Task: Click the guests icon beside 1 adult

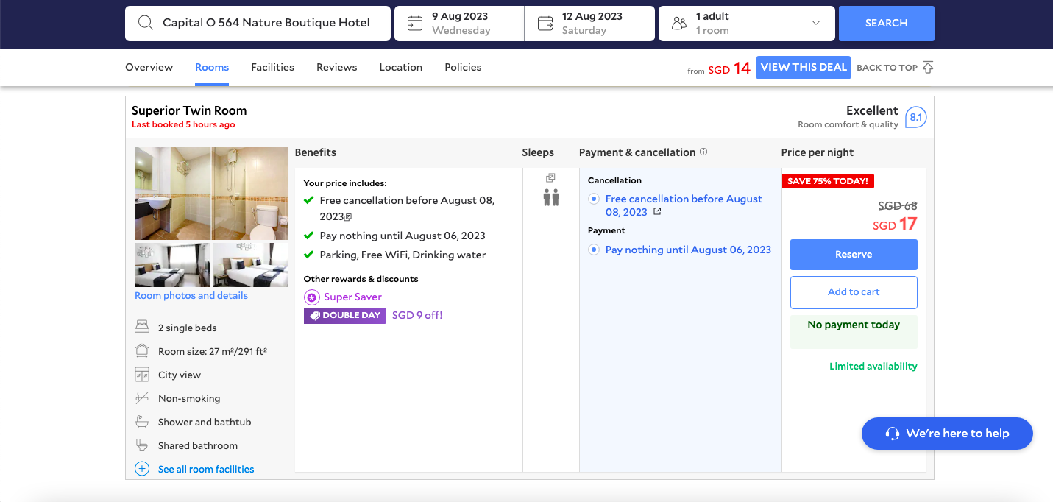Action: 679,24
